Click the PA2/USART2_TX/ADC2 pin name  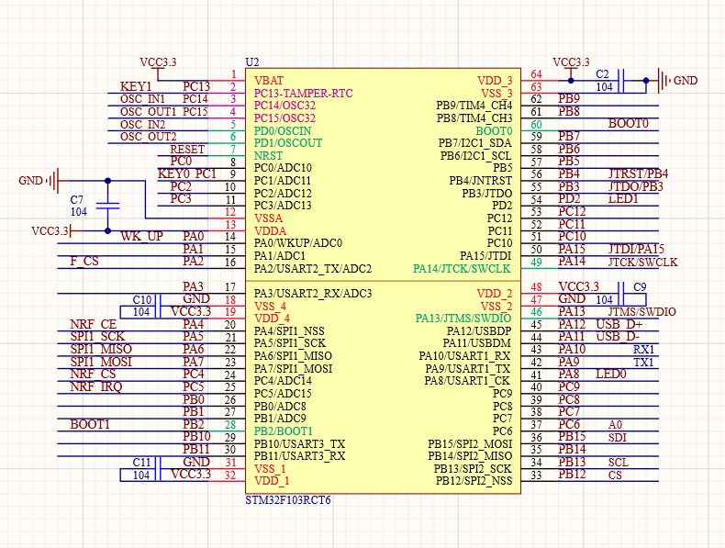point(313,269)
